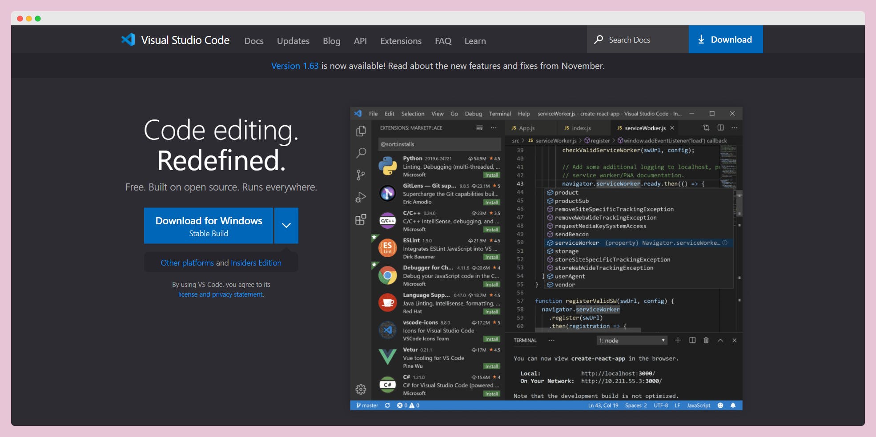Close the terminal panel
876x437 pixels.
735,340
